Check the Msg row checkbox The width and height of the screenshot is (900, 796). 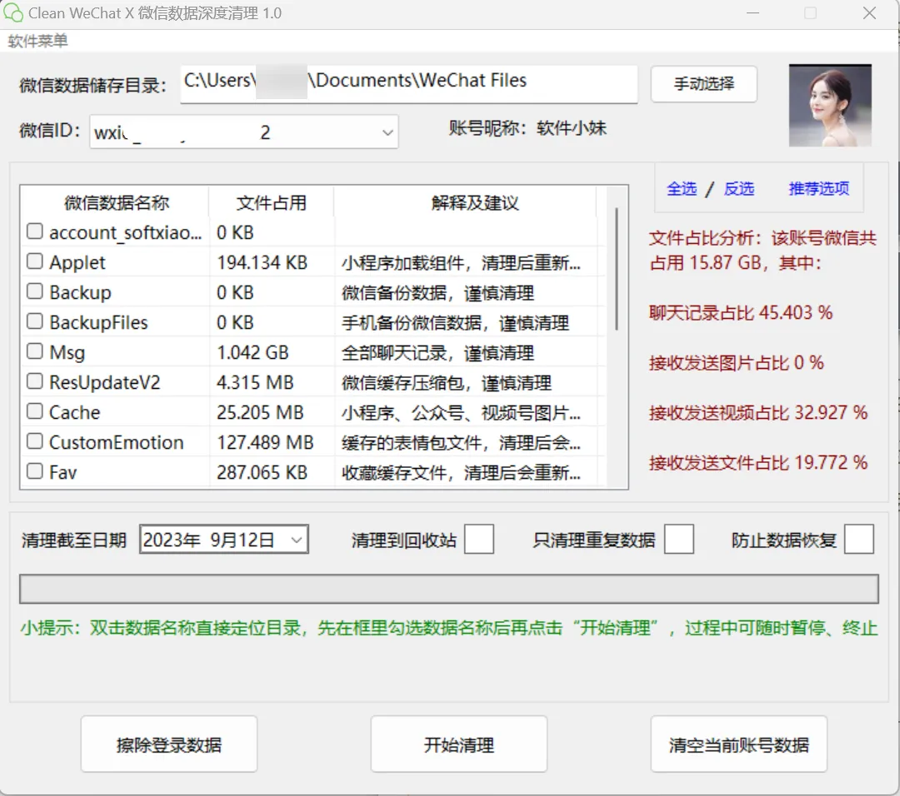coord(35,351)
